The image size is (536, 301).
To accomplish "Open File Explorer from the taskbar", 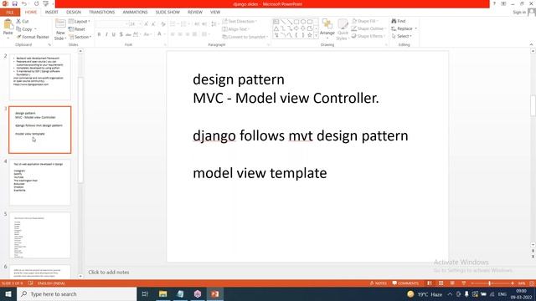I will [163, 293].
